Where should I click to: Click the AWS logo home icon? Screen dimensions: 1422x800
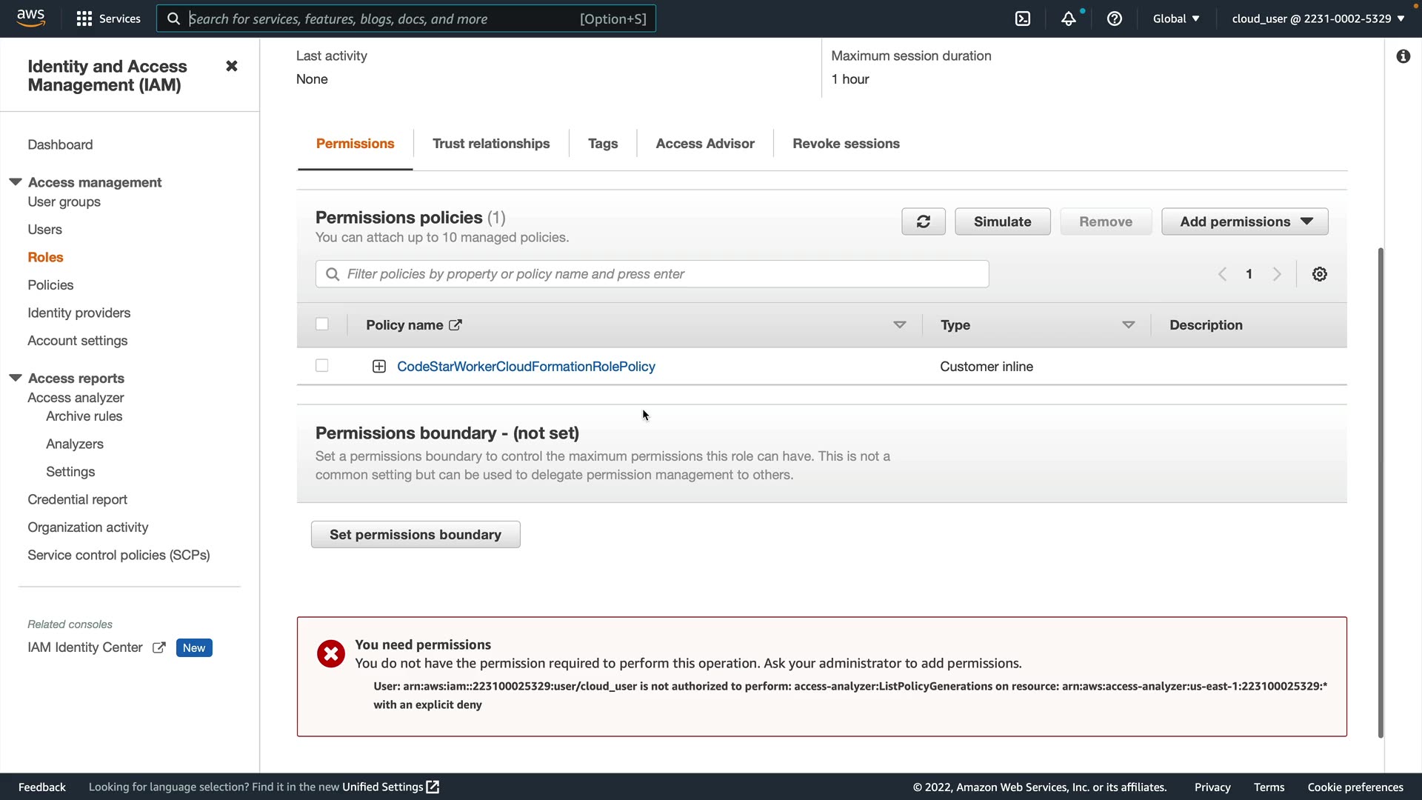point(30,18)
